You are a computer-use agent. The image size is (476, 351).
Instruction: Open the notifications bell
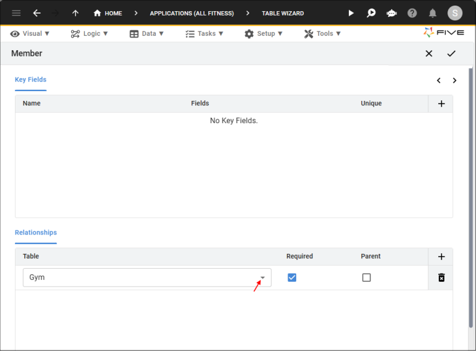(433, 13)
